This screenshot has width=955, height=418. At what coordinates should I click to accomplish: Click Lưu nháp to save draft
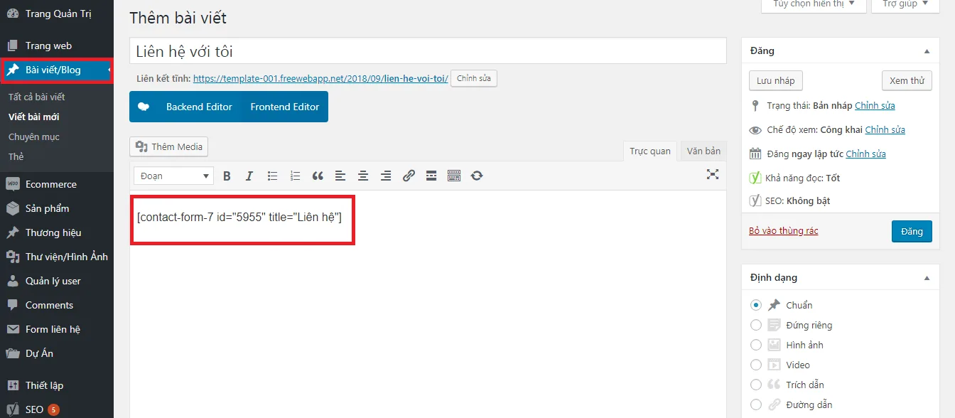[776, 80]
